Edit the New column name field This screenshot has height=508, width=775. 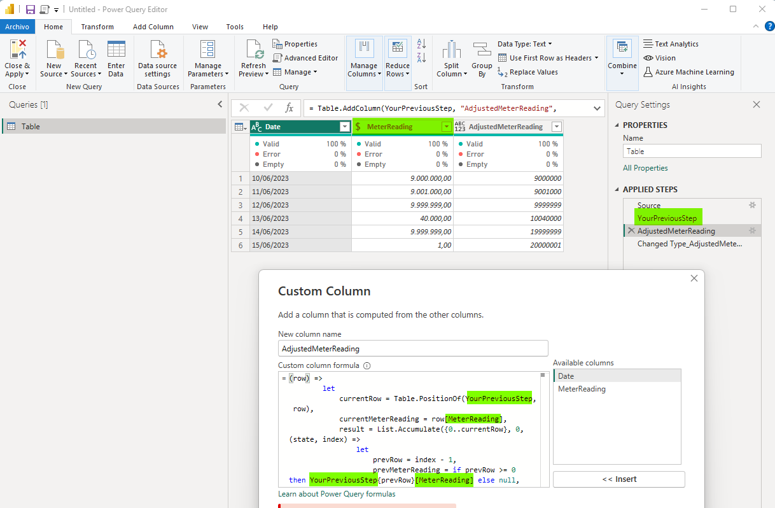click(x=413, y=348)
